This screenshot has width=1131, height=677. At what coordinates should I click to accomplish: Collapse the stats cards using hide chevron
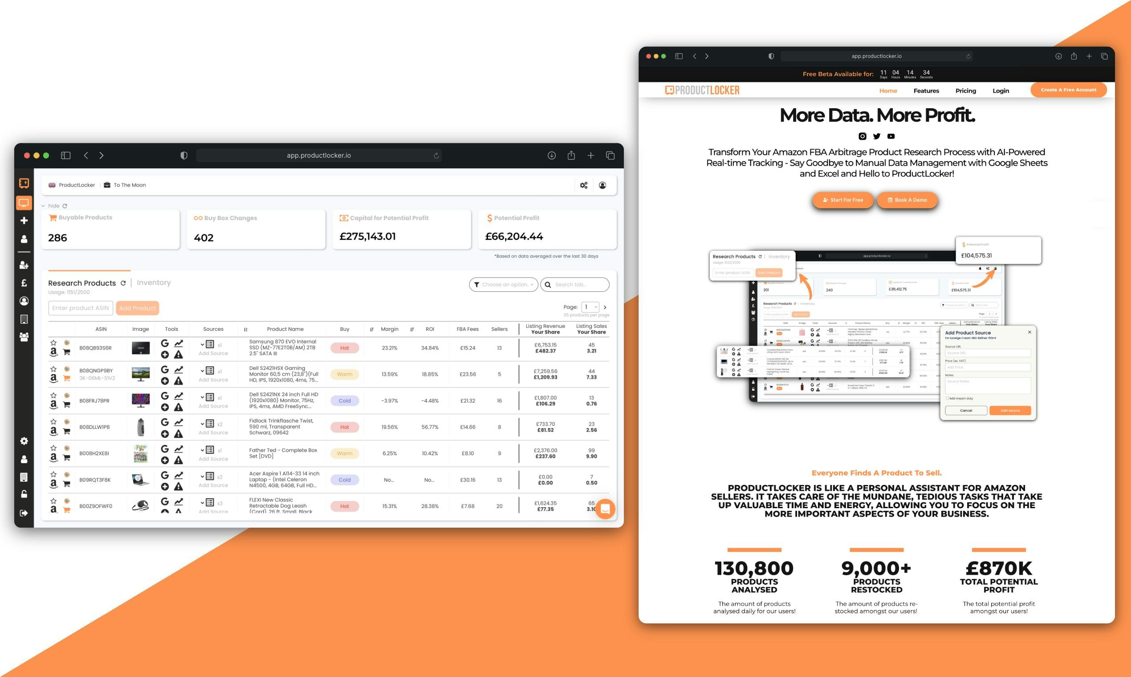pyautogui.click(x=43, y=206)
